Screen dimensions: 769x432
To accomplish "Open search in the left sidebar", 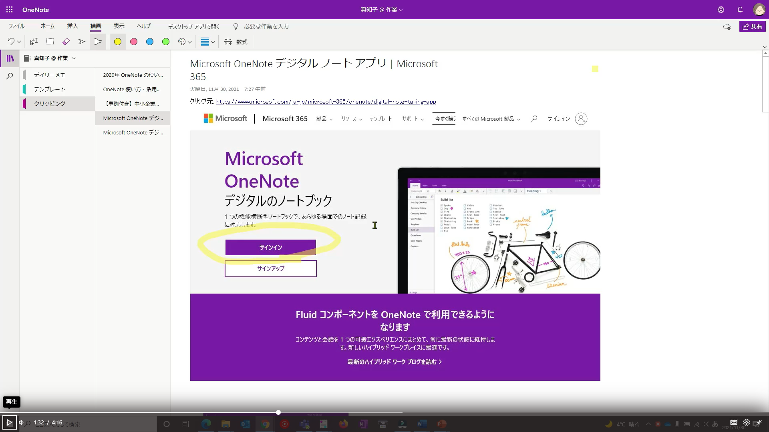I will (10, 76).
